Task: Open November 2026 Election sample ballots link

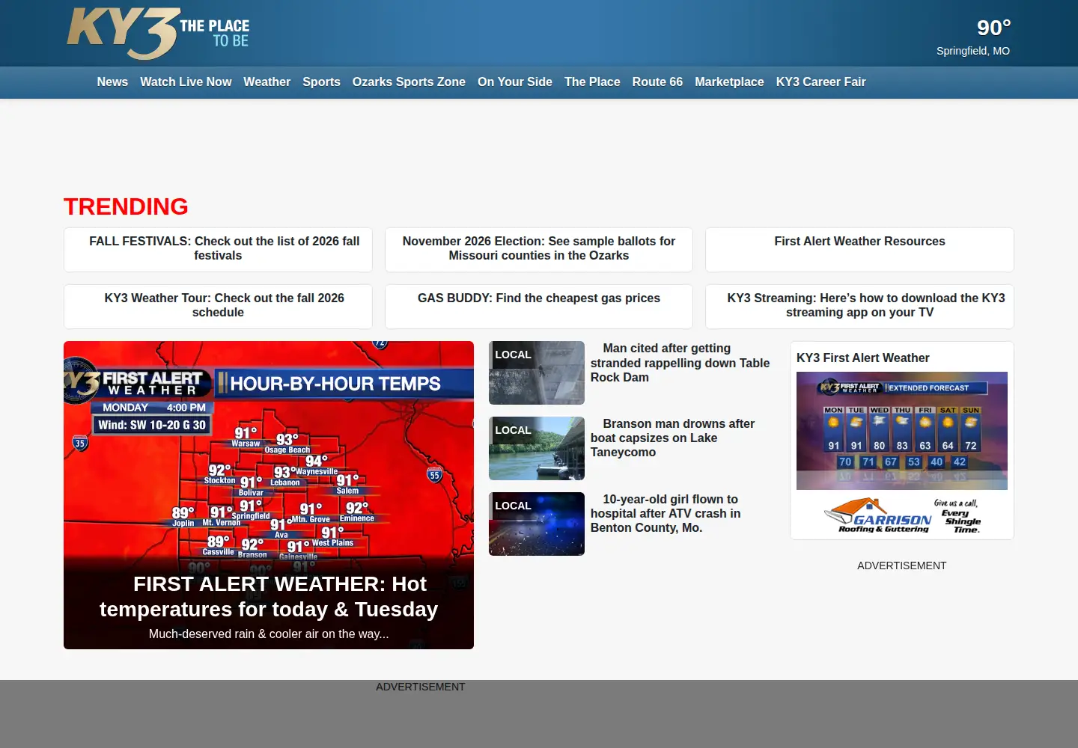Action: coord(539,249)
